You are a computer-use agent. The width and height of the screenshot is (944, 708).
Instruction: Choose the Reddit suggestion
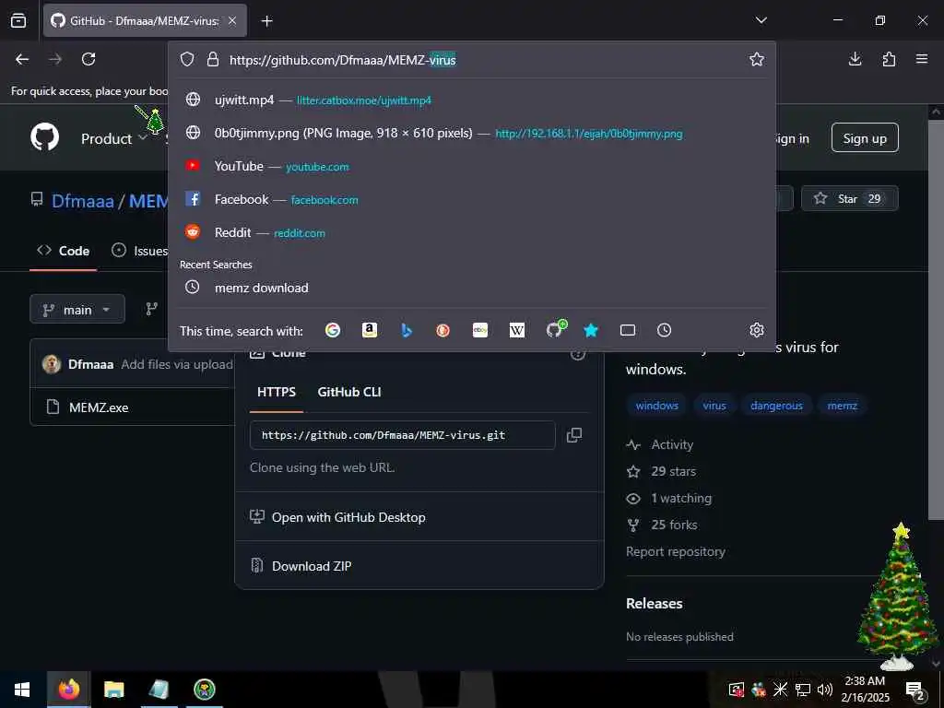pyautogui.click(x=471, y=232)
